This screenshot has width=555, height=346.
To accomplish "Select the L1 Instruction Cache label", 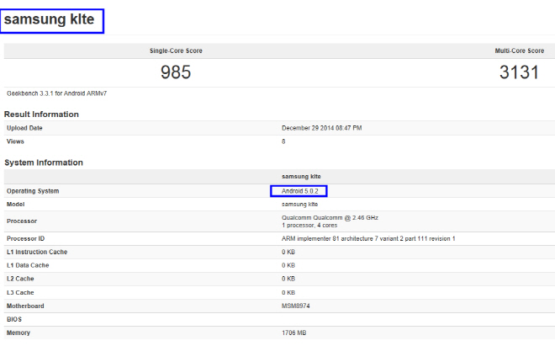I will coord(37,252).
